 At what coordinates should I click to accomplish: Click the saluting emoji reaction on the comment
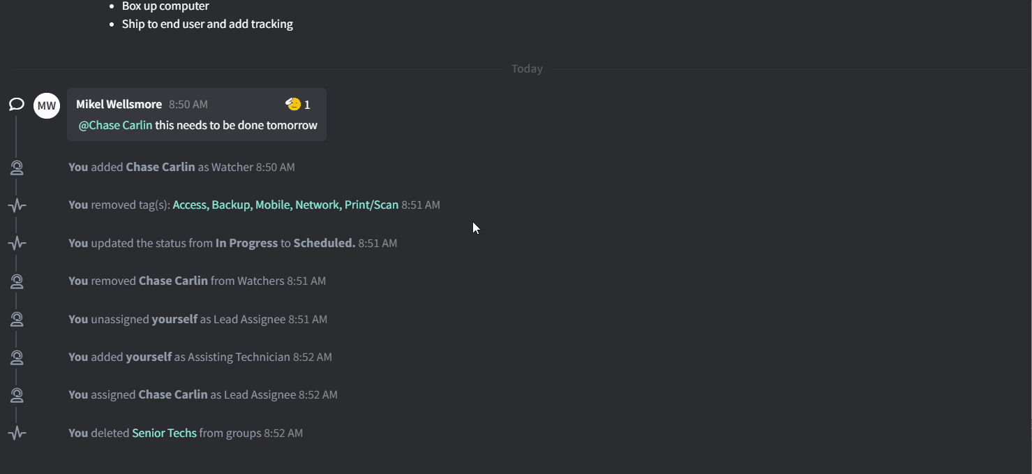pos(294,105)
